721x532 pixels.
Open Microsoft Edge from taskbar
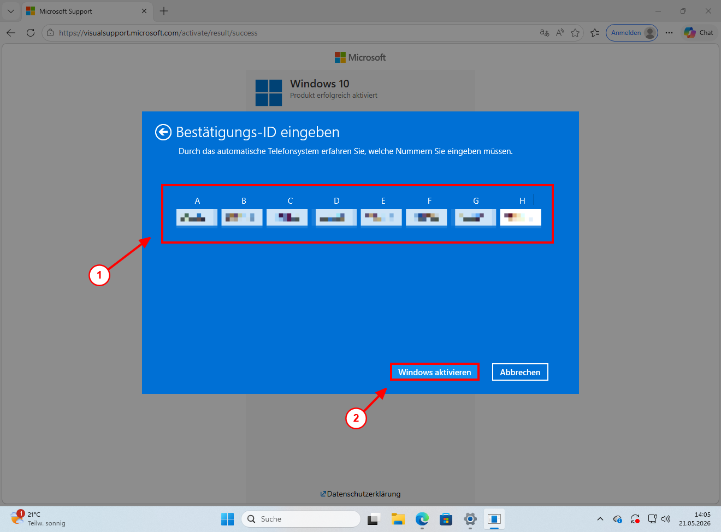[422, 519]
